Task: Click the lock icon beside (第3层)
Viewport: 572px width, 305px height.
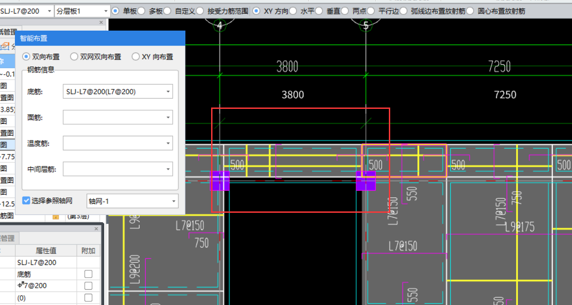Action: tap(56, 217)
